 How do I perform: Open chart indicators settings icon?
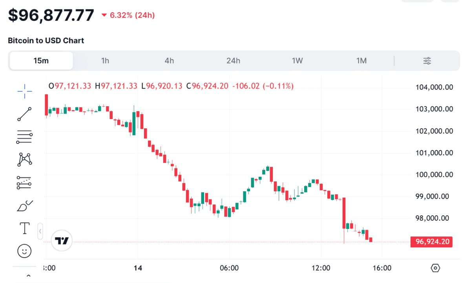427,61
